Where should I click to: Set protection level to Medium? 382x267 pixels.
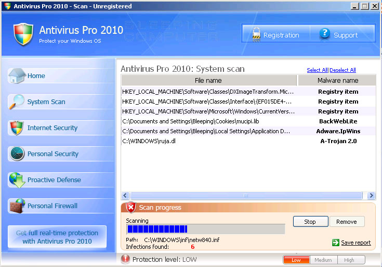(x=323, y=260)
